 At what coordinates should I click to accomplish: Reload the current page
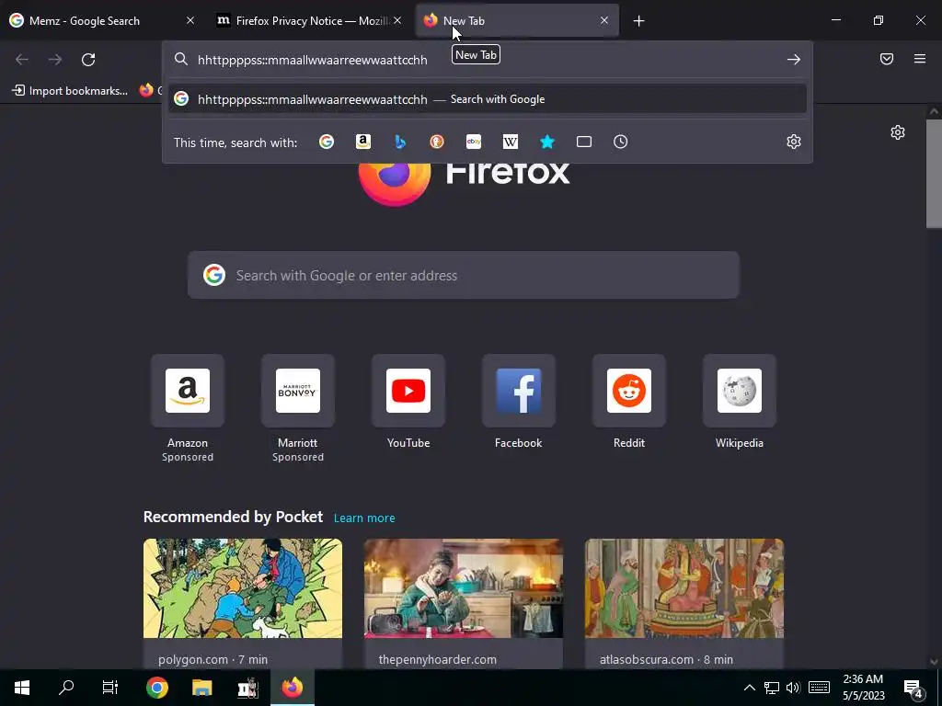(88, 60)
